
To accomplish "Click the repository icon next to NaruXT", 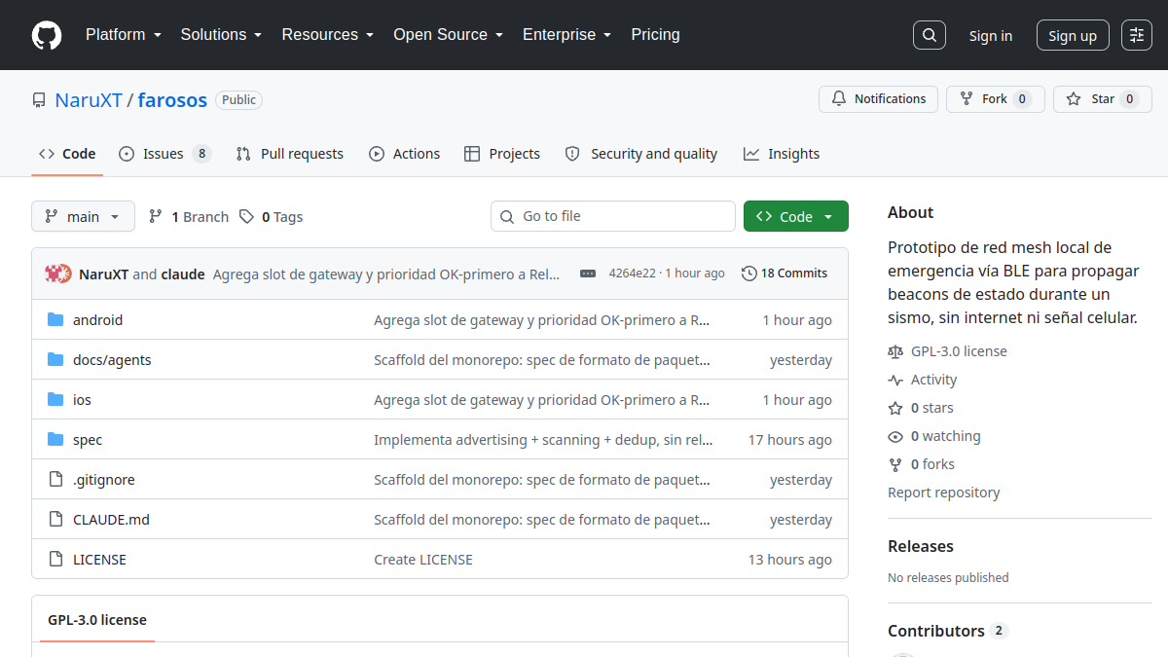I will [x=39, y=100].
